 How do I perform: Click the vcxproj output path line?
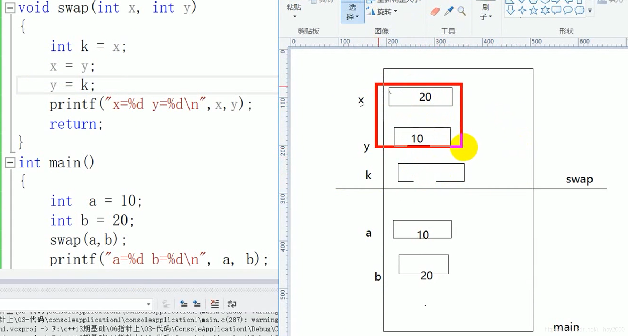[x=139, y=329]
